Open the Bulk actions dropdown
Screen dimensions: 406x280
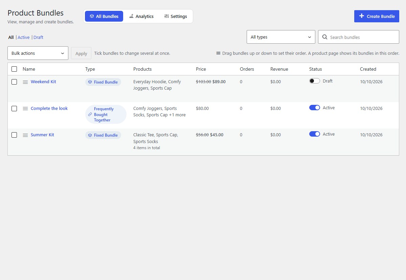click(x=38, y=53)
